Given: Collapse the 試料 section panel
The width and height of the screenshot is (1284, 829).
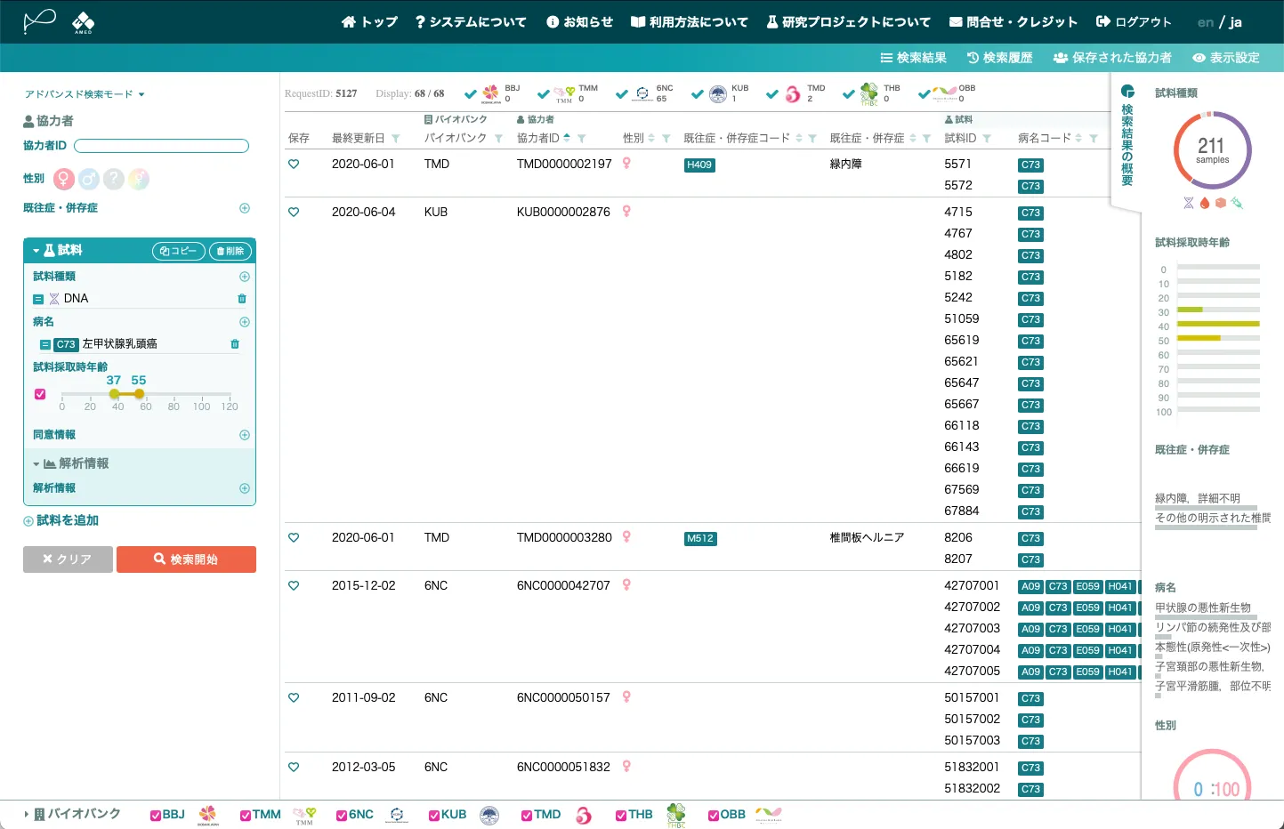Looking at the screenshot, I should click(57, 251).
